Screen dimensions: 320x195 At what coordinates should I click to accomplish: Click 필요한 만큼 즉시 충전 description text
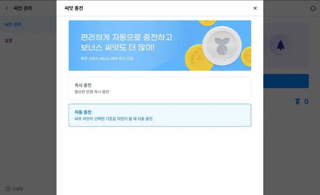pyautogui.click(x=92, y=92)
